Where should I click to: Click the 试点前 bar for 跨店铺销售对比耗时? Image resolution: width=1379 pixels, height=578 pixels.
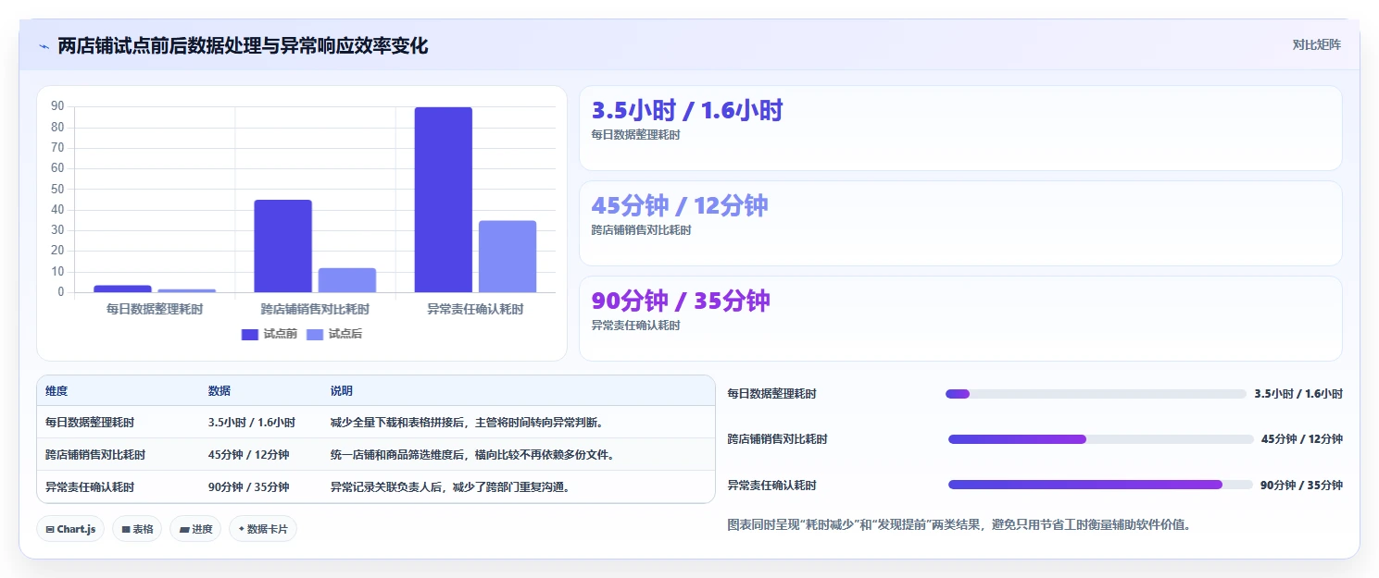[x=283, y=246]
